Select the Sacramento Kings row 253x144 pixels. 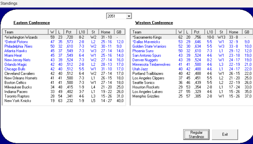pos(192,37)
